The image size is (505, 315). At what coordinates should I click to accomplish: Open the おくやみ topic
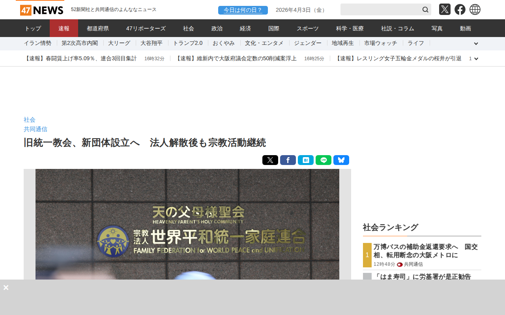224,43
